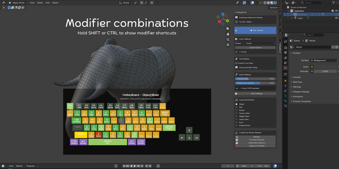The width and height of the screenshot is (339, 169).
Task: Toggle show gizmo button in header
Action: point(245,3)
